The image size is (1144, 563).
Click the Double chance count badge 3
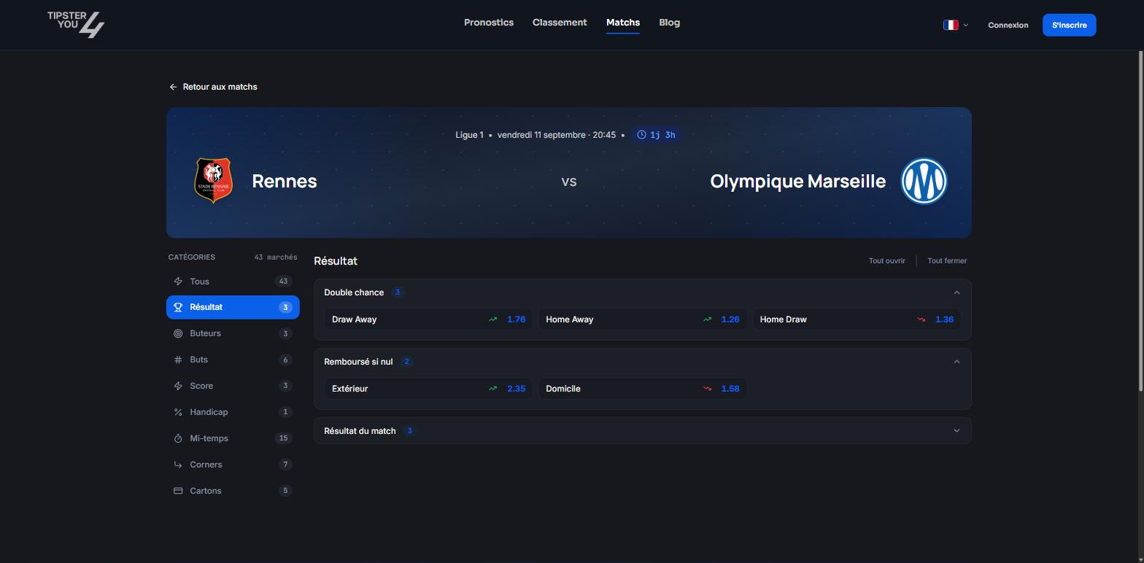coord(398,292)
